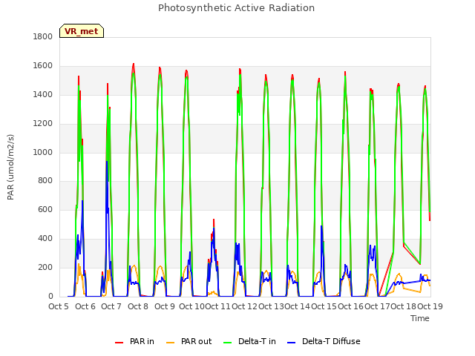Click the 600 y-axis tick label
Screen dimensions: 475x356
(45, 209)
